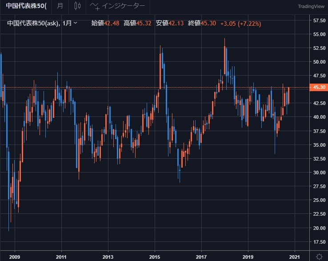The width and height of the screenshot is (328, 261).
Task: Click the 30.00 price axis label
Action: click(x=319, y=173)
